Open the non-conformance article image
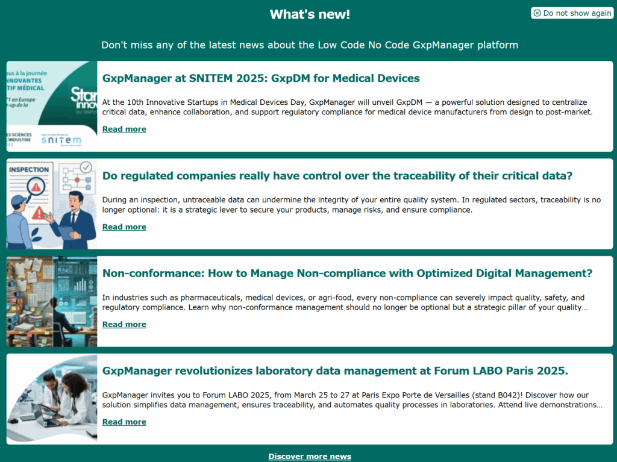This screenshot has width=617, height=462. pos(52,301)
